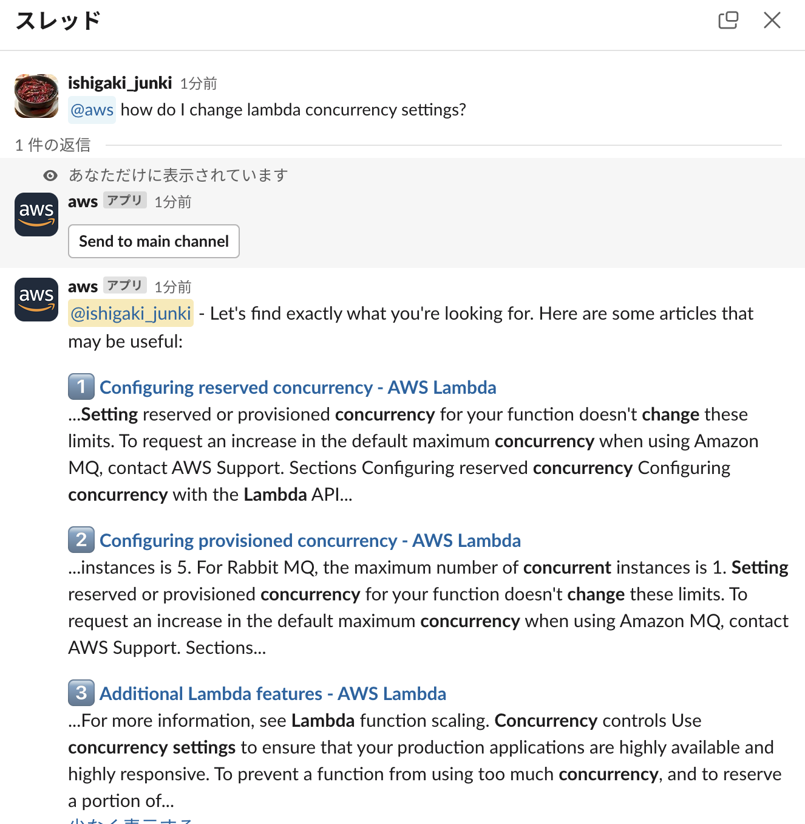Click ishigaki_junki's profile avatar
The width and height of the screenshot is (805, 824).
pyautogui.click(x=36, y=96)
